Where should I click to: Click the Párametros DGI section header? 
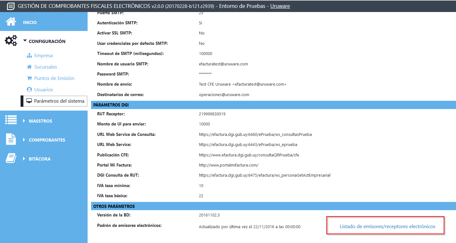click(111, 105)
